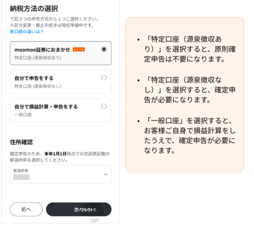Choose the 特定口座 (源泉徴収なし) option card
The height and width of the screenshot is (225, 254).
point(60,82)
